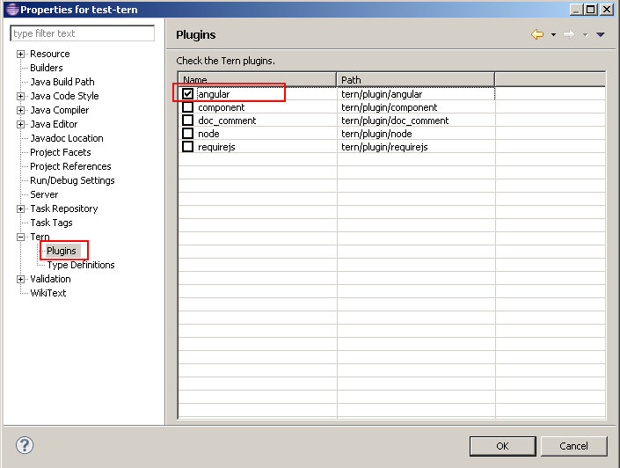Select Builders in the properties tree
Image resolution: width=620 pixels, height=468 pixels.
(x=47, y=68)
